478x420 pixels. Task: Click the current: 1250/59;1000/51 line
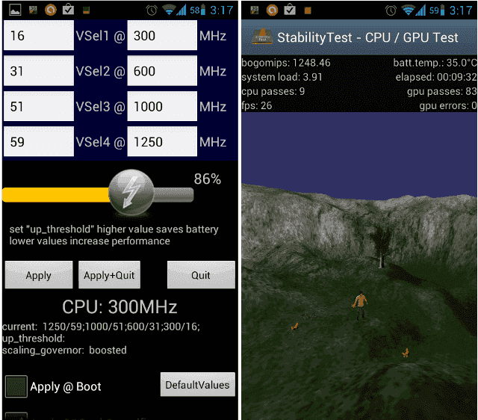click(x=102, y=327)
